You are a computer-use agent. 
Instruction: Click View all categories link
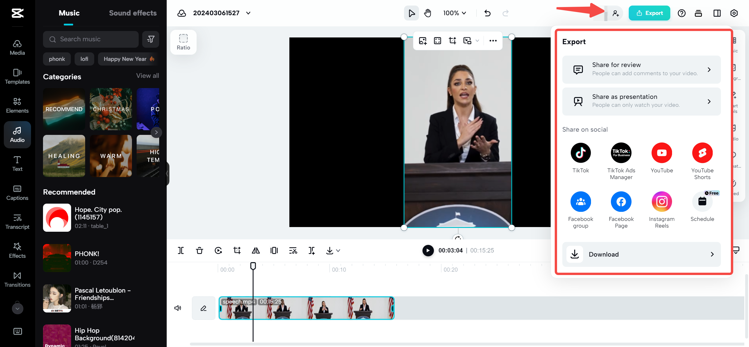point(147,76)
